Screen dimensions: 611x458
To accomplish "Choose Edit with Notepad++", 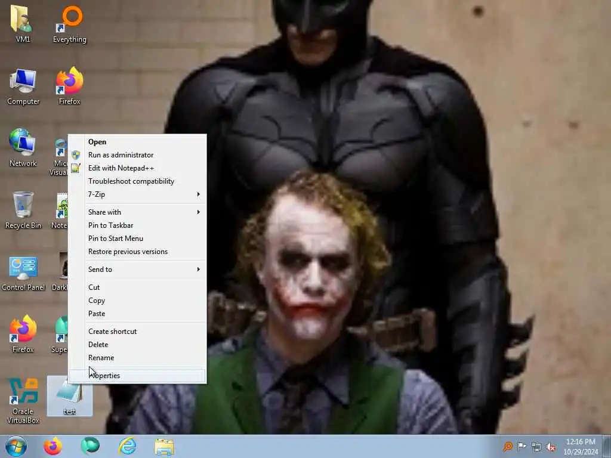I will click(x=138, y=168).
